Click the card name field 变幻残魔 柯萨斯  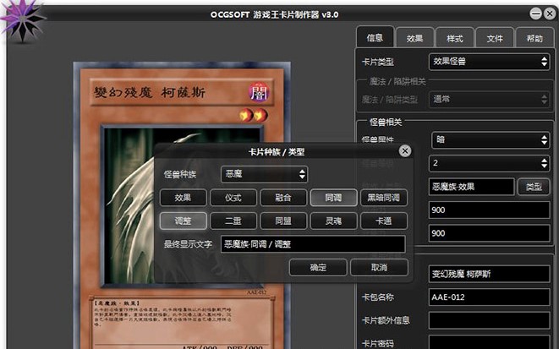490,274
